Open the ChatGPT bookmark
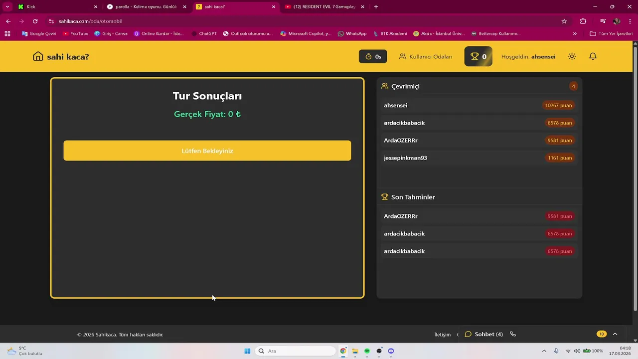This screenshot has height=359, width=638. point(204,33)
